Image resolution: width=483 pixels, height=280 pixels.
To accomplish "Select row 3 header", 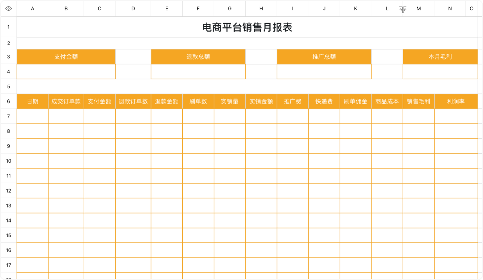I will click(9, 57).
